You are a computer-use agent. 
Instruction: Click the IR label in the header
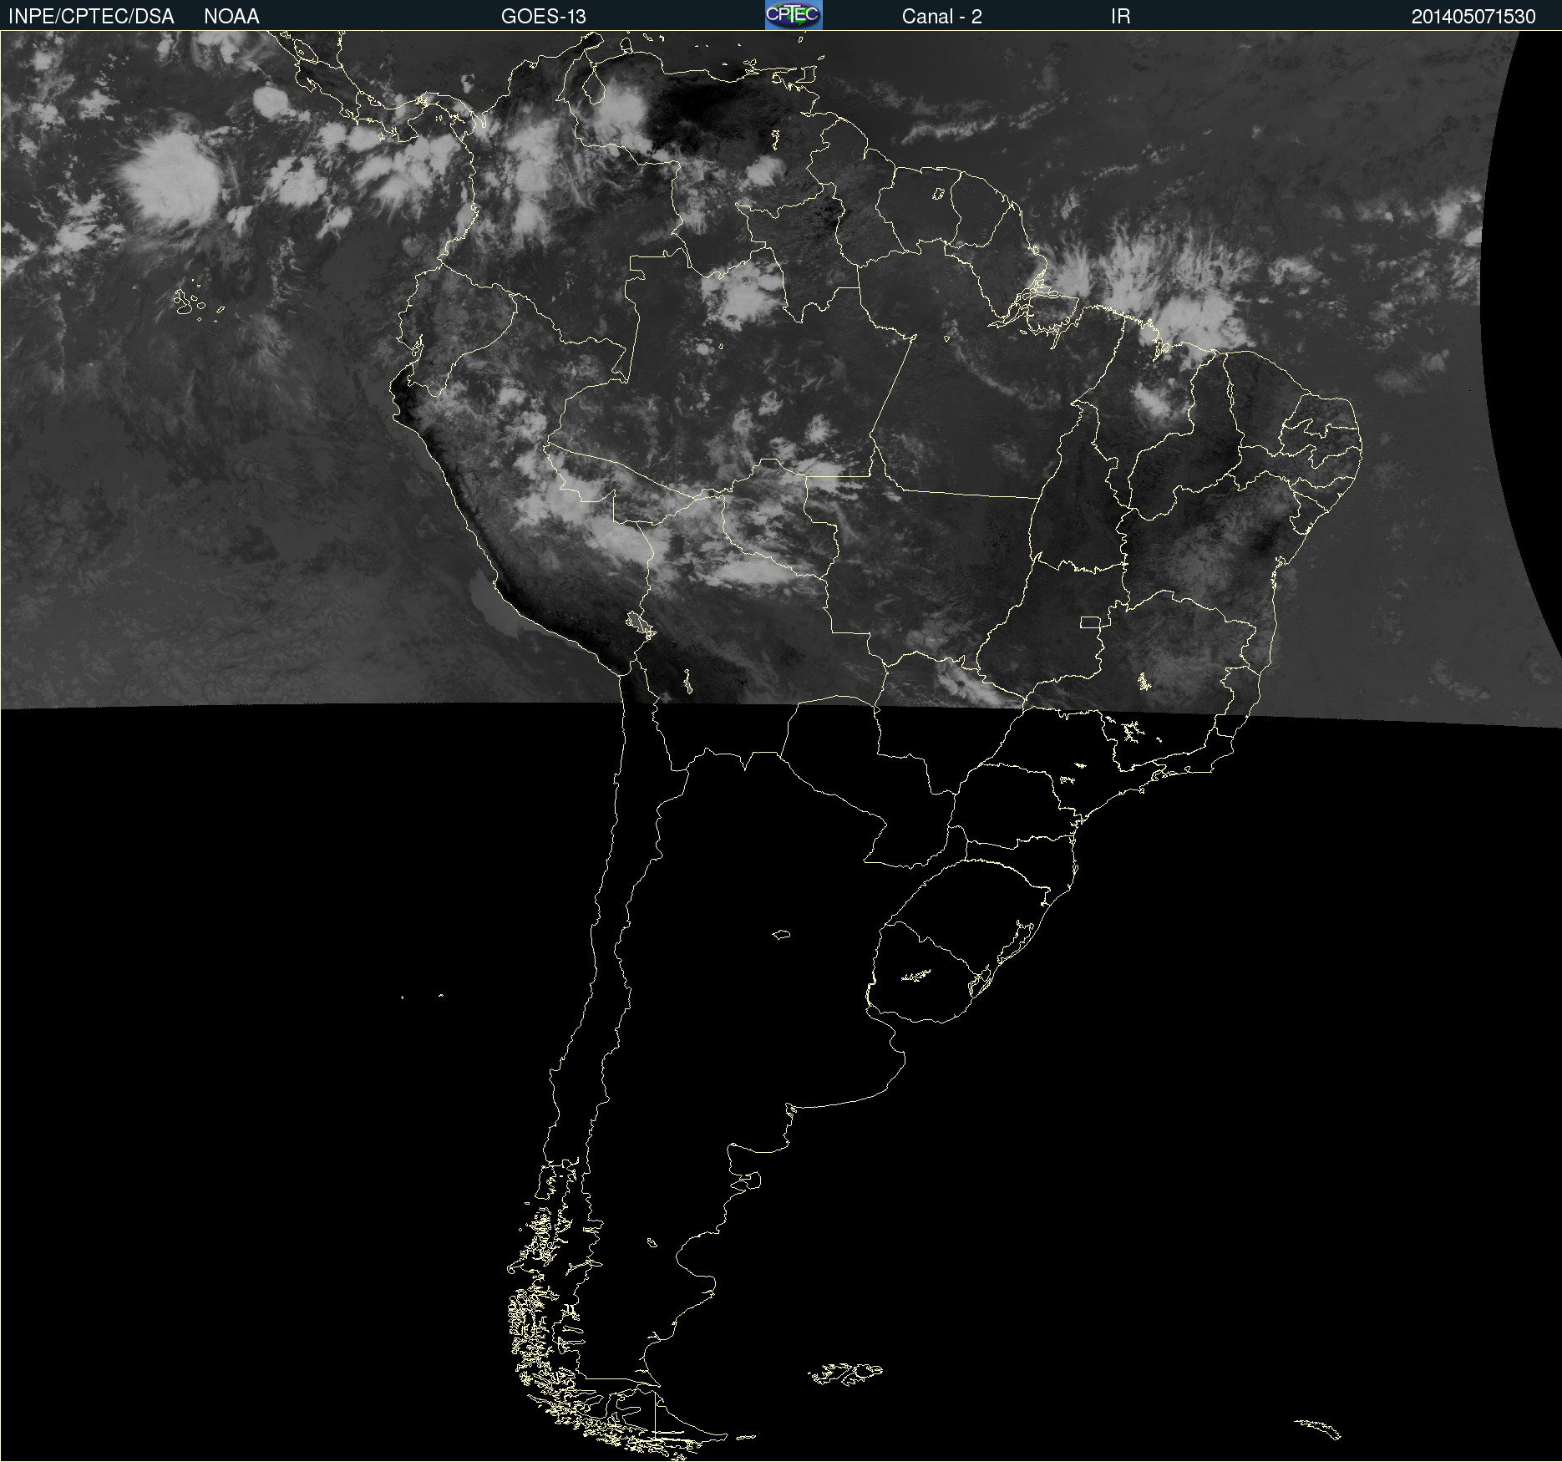click(x=1120, y=17)
